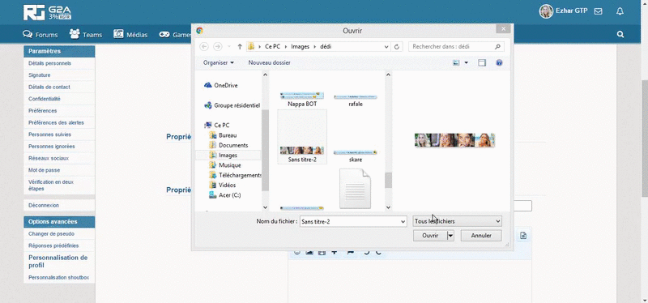Open the Teams menu

click(86, 35)
